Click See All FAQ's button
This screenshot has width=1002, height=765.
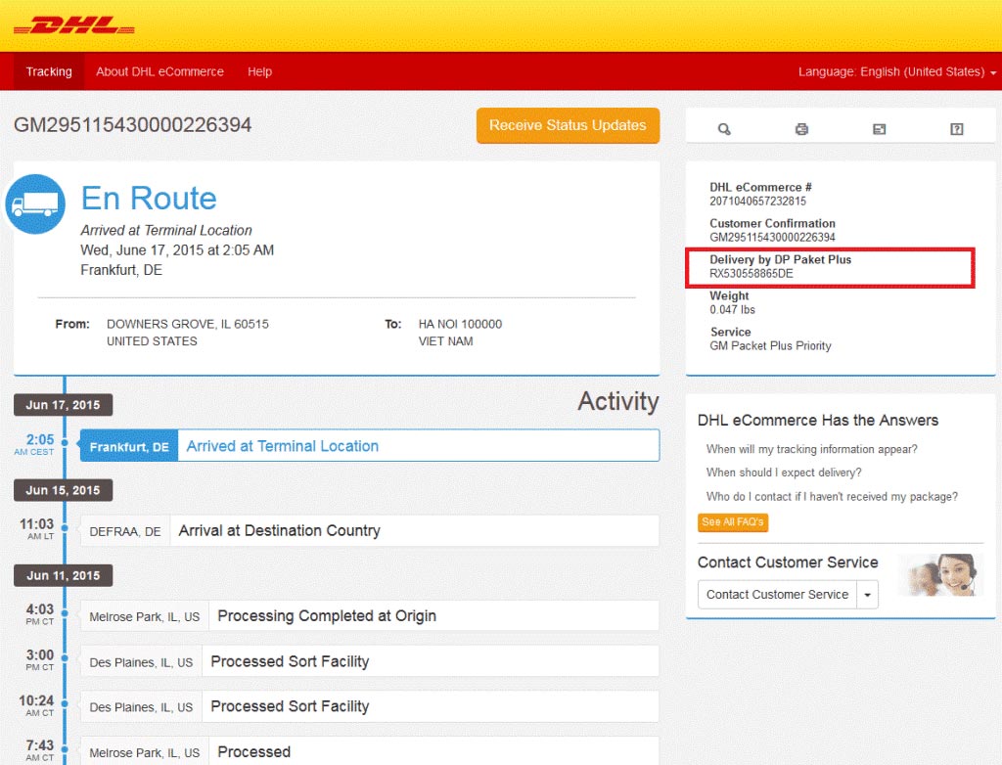pos(733,522)
